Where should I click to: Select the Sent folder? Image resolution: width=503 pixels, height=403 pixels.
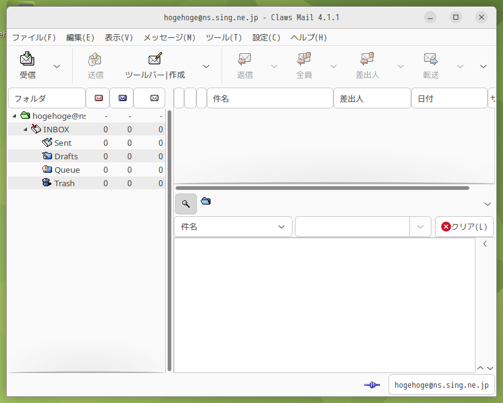[x=63, y=143]
